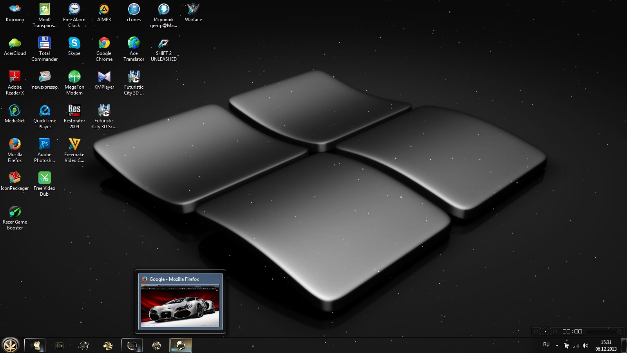The height and width of the screenshot is (353, 627).
Task: Launch the Warface game shortcut
Action: (193, 13)
